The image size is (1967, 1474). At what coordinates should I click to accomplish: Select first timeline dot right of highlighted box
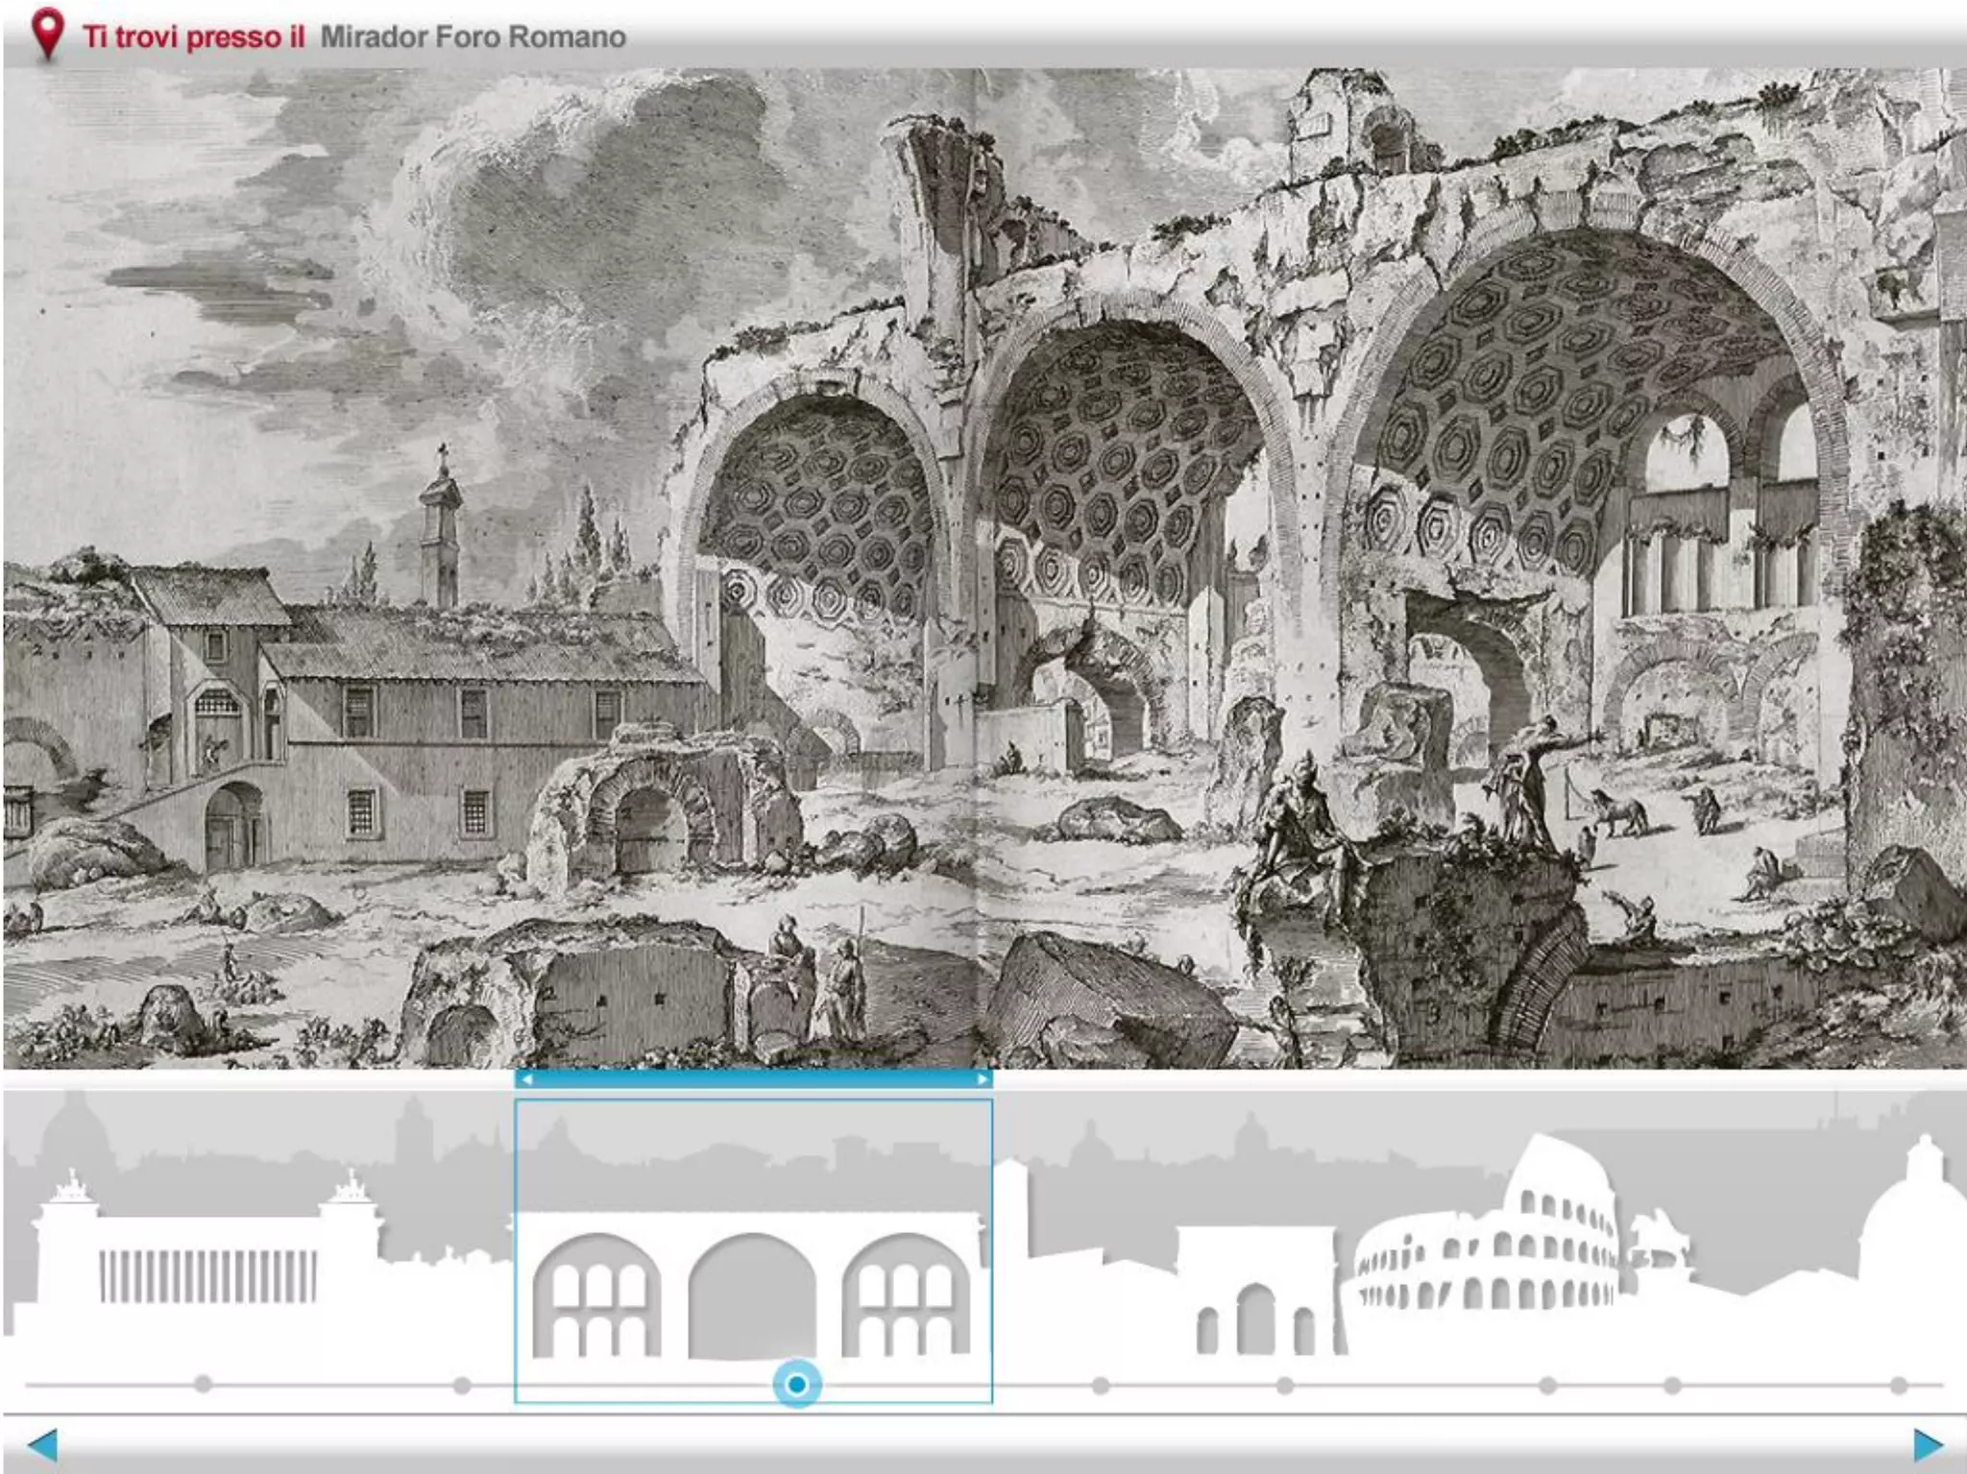click(1101, 1386)
